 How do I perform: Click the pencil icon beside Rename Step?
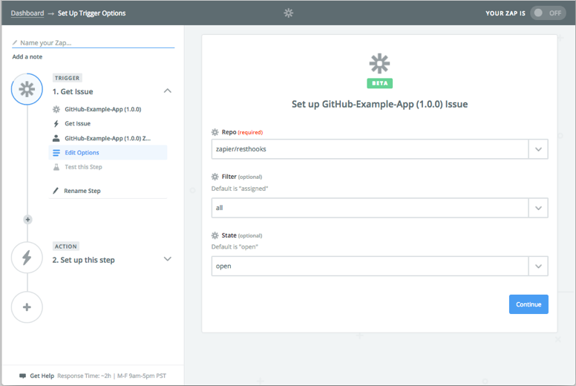click(56, 191)
